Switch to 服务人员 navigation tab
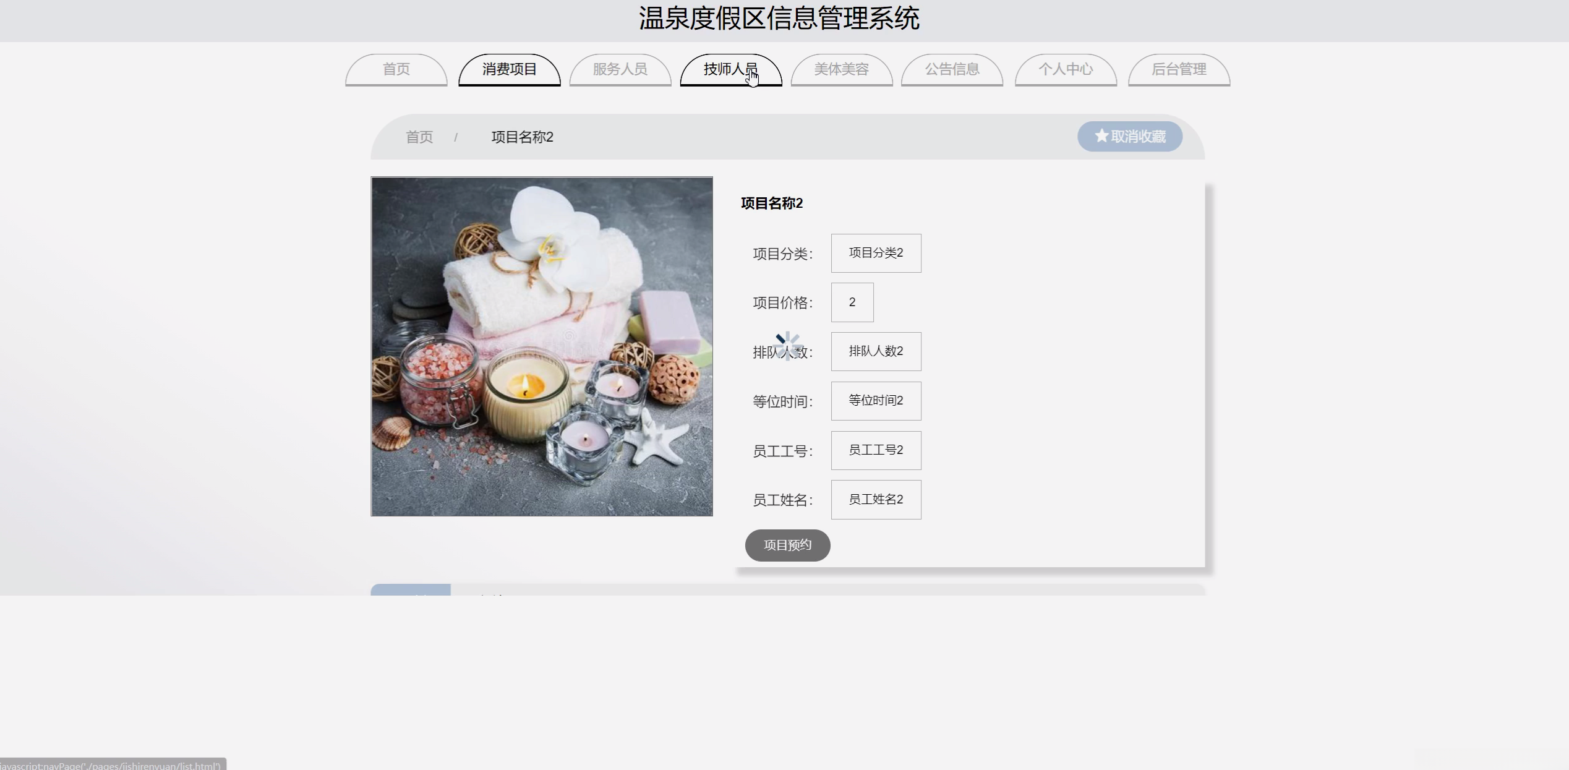The image size is (1569, 770). coord(620,69)
